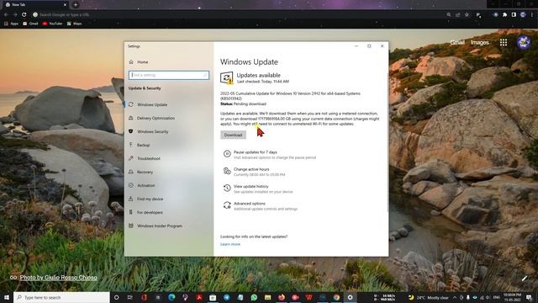Open the photo credit Giulio Rosso Chioso link
Viewport: 538px width, 303px height.
click(58, 278)
